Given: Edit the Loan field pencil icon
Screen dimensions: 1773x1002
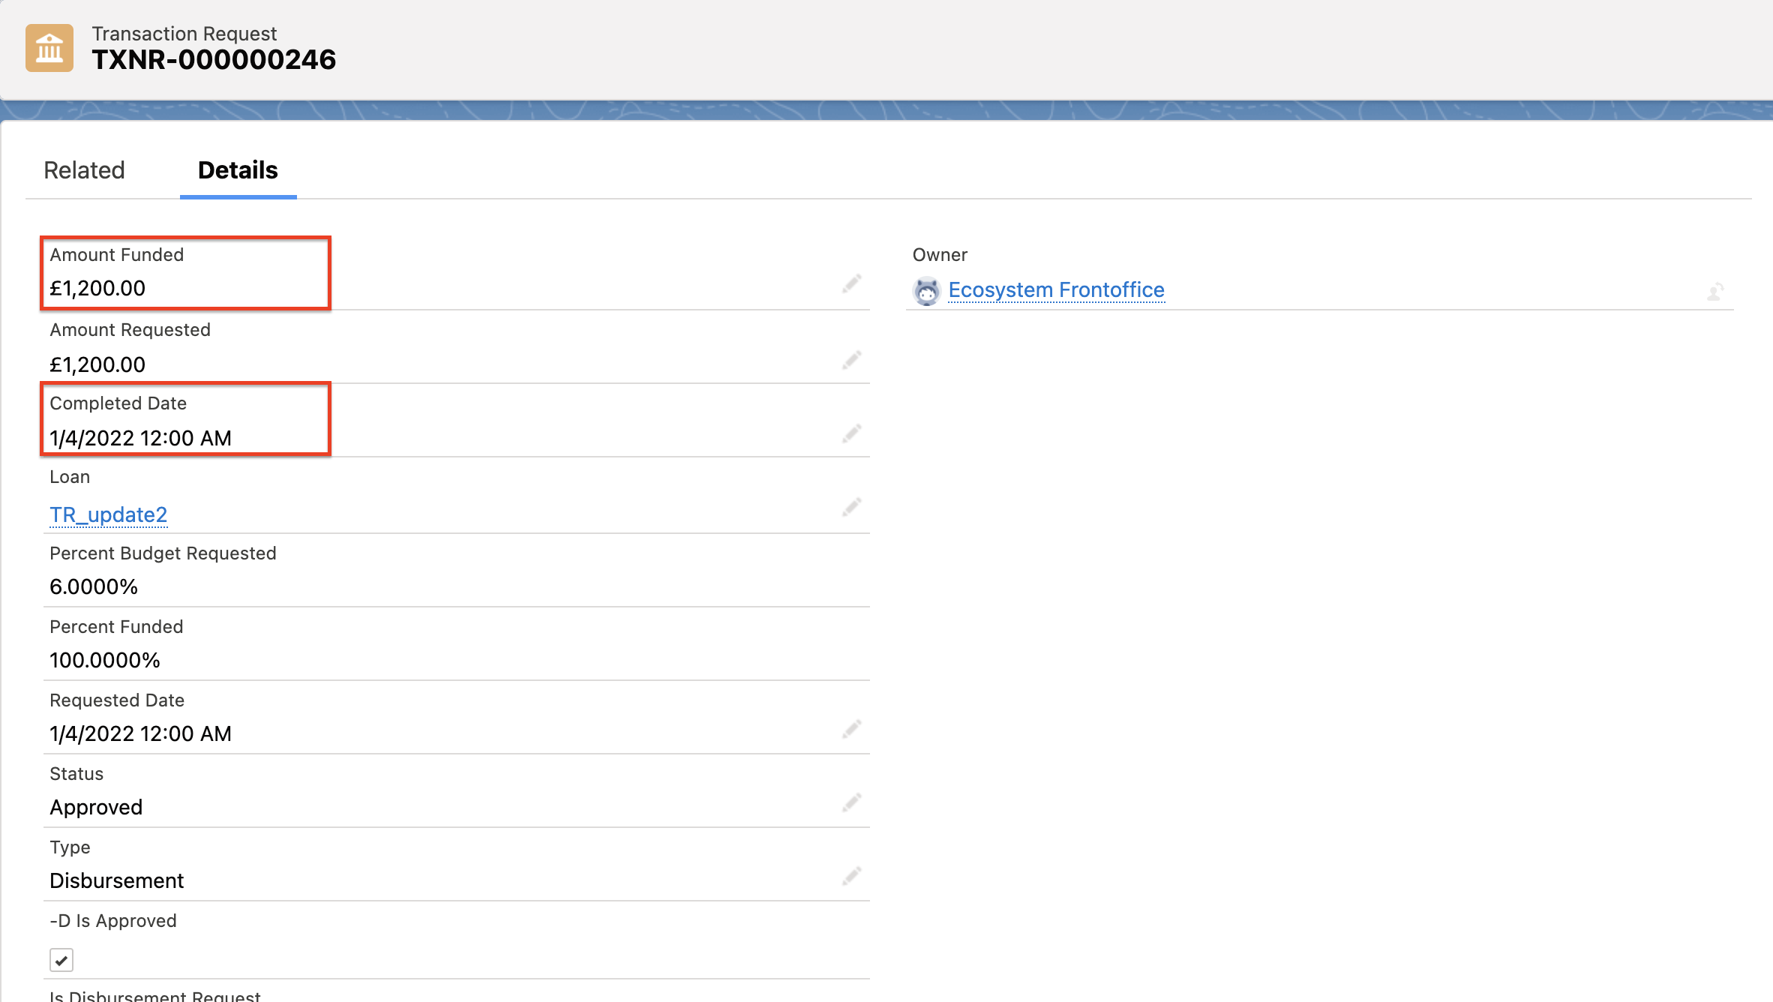Looking at the screenshot, I should coord(852,507).
